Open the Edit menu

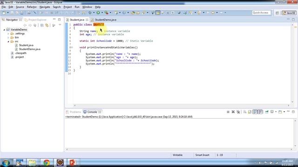[x=11, y=7]
